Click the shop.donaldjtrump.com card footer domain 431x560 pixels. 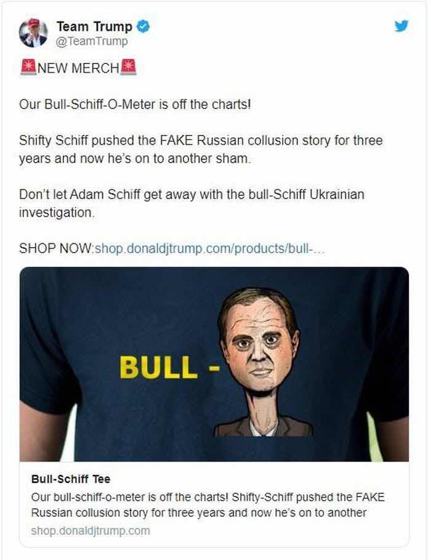click(x=91, y=530)
